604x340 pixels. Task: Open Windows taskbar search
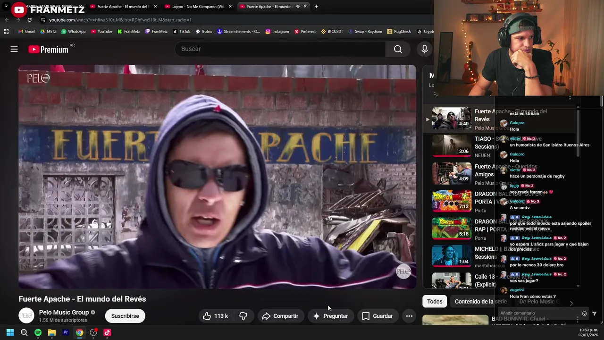tap(24, 332)
